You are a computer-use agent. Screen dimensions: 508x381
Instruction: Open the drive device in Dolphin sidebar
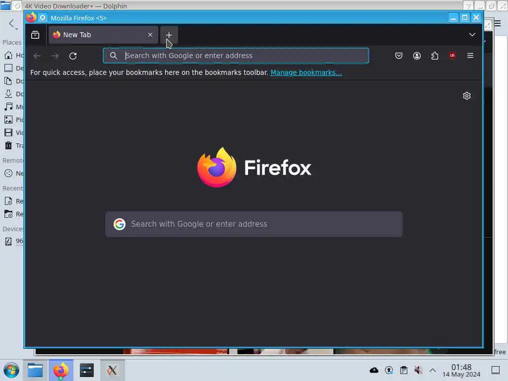point(13,241)
